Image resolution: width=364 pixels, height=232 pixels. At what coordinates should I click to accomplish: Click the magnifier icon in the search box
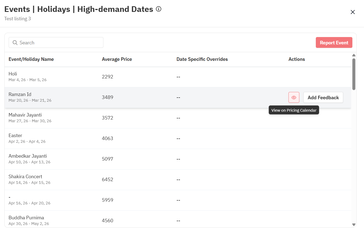(x=15, y=43)
